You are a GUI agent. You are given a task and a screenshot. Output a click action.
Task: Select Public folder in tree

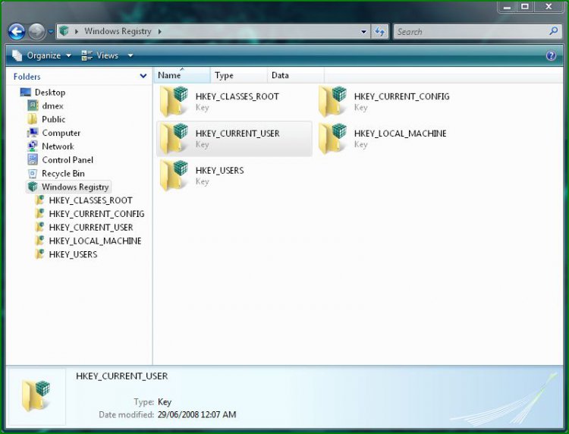click(x=53, y=119)
